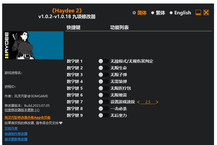Toggle 设置游戏速度 switch
The height and width of the screenshot is (145, 217).
point(104,102)
